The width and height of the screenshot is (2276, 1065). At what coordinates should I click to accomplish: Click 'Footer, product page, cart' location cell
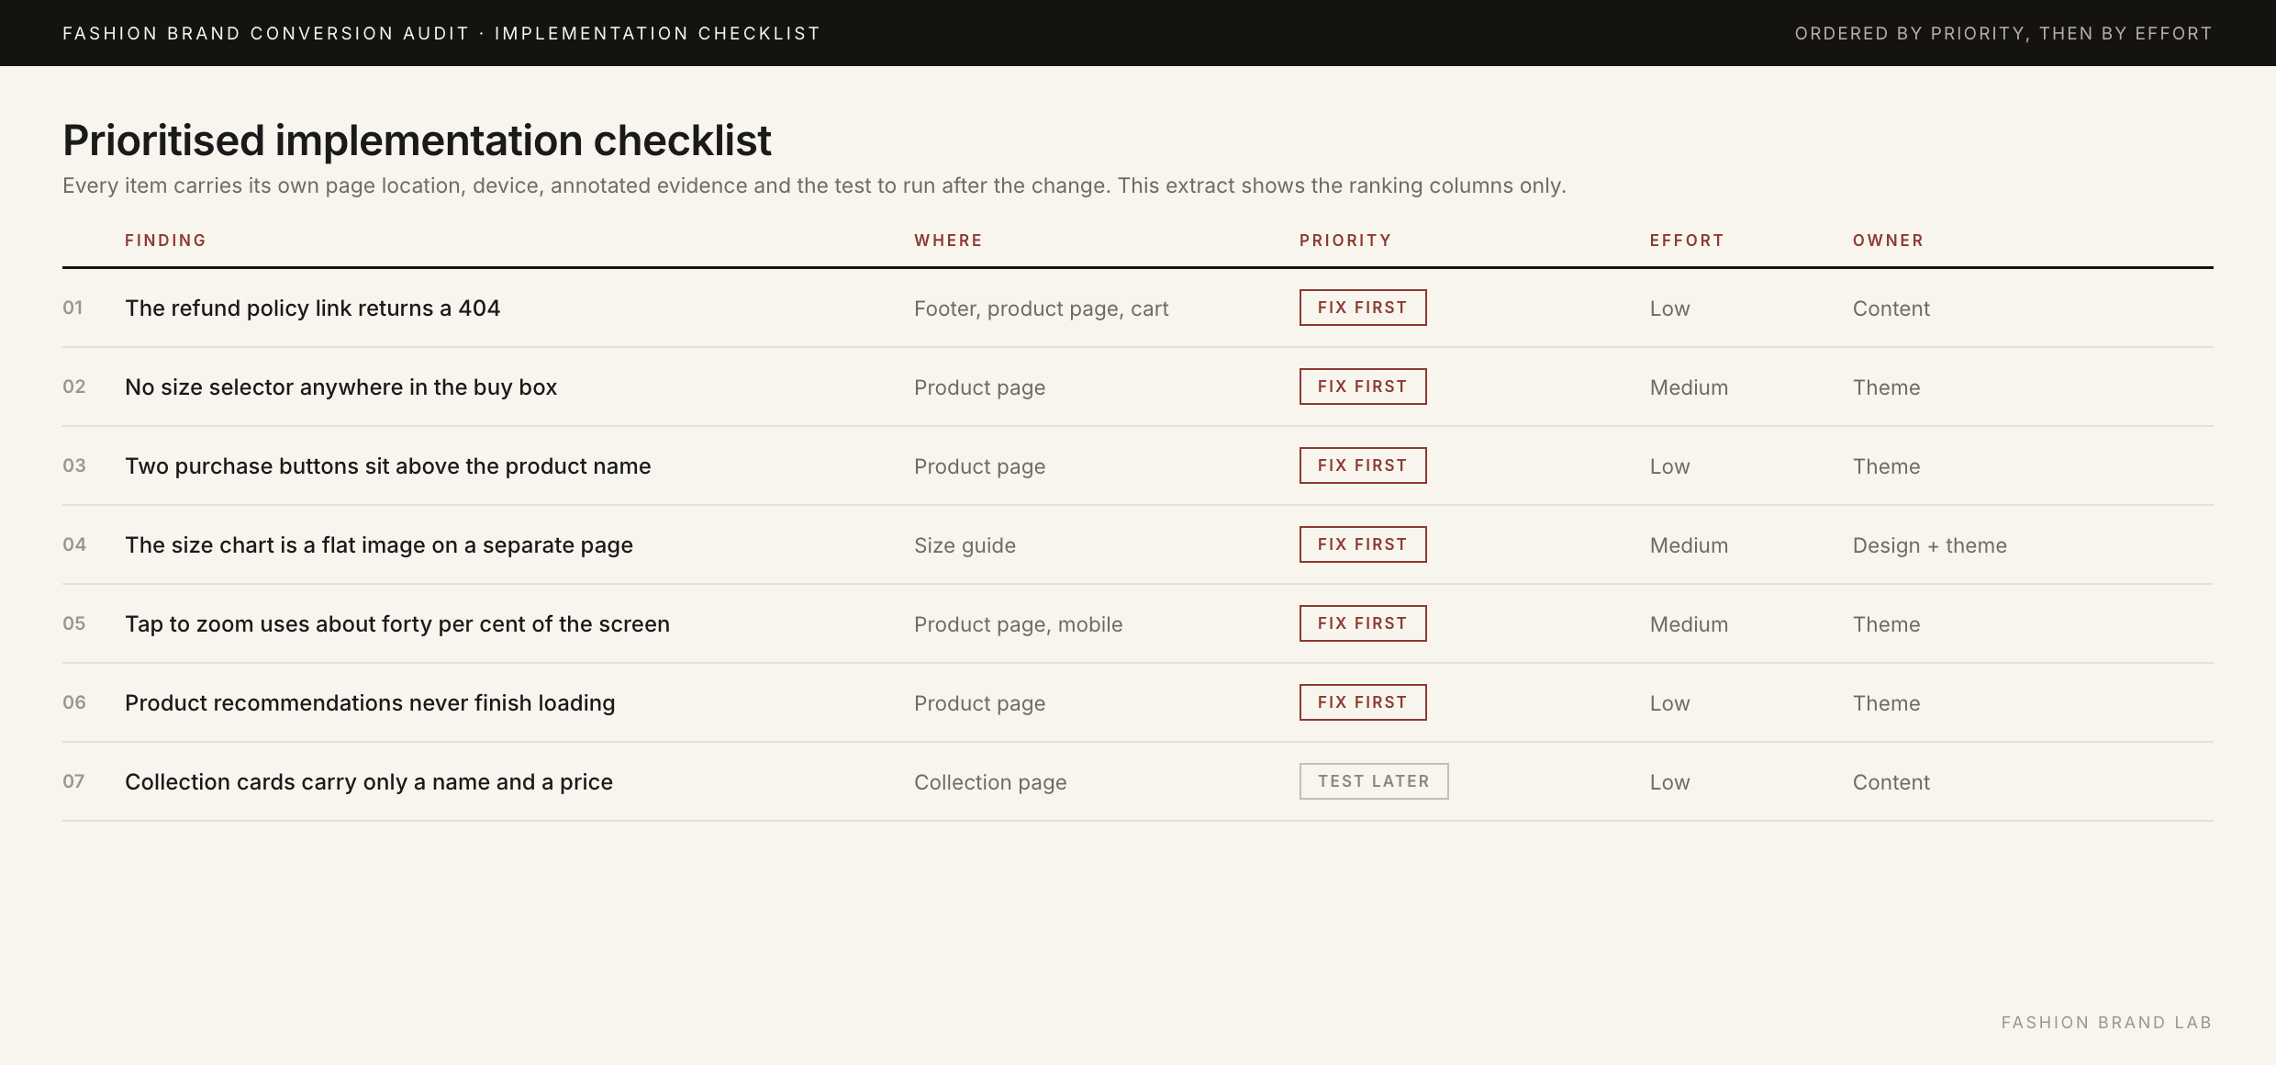click(x=1041, y=308)
